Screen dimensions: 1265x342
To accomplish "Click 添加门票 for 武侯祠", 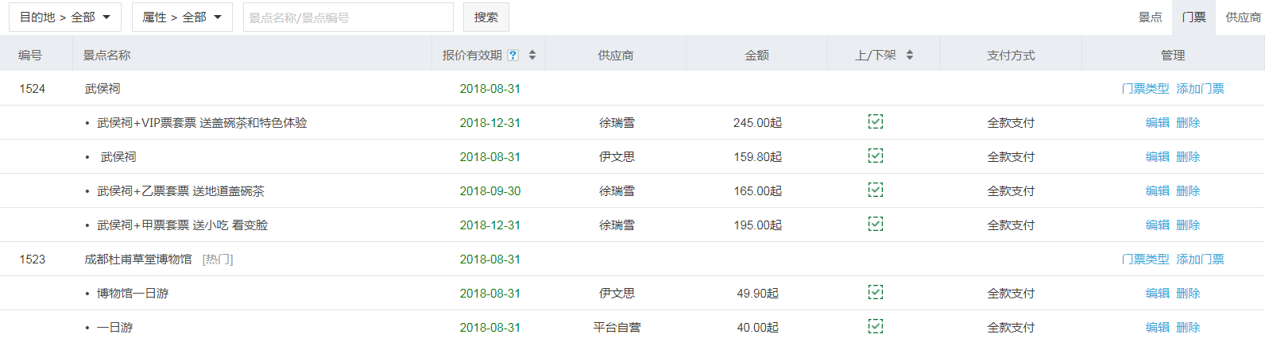I will pos(1200,89).
